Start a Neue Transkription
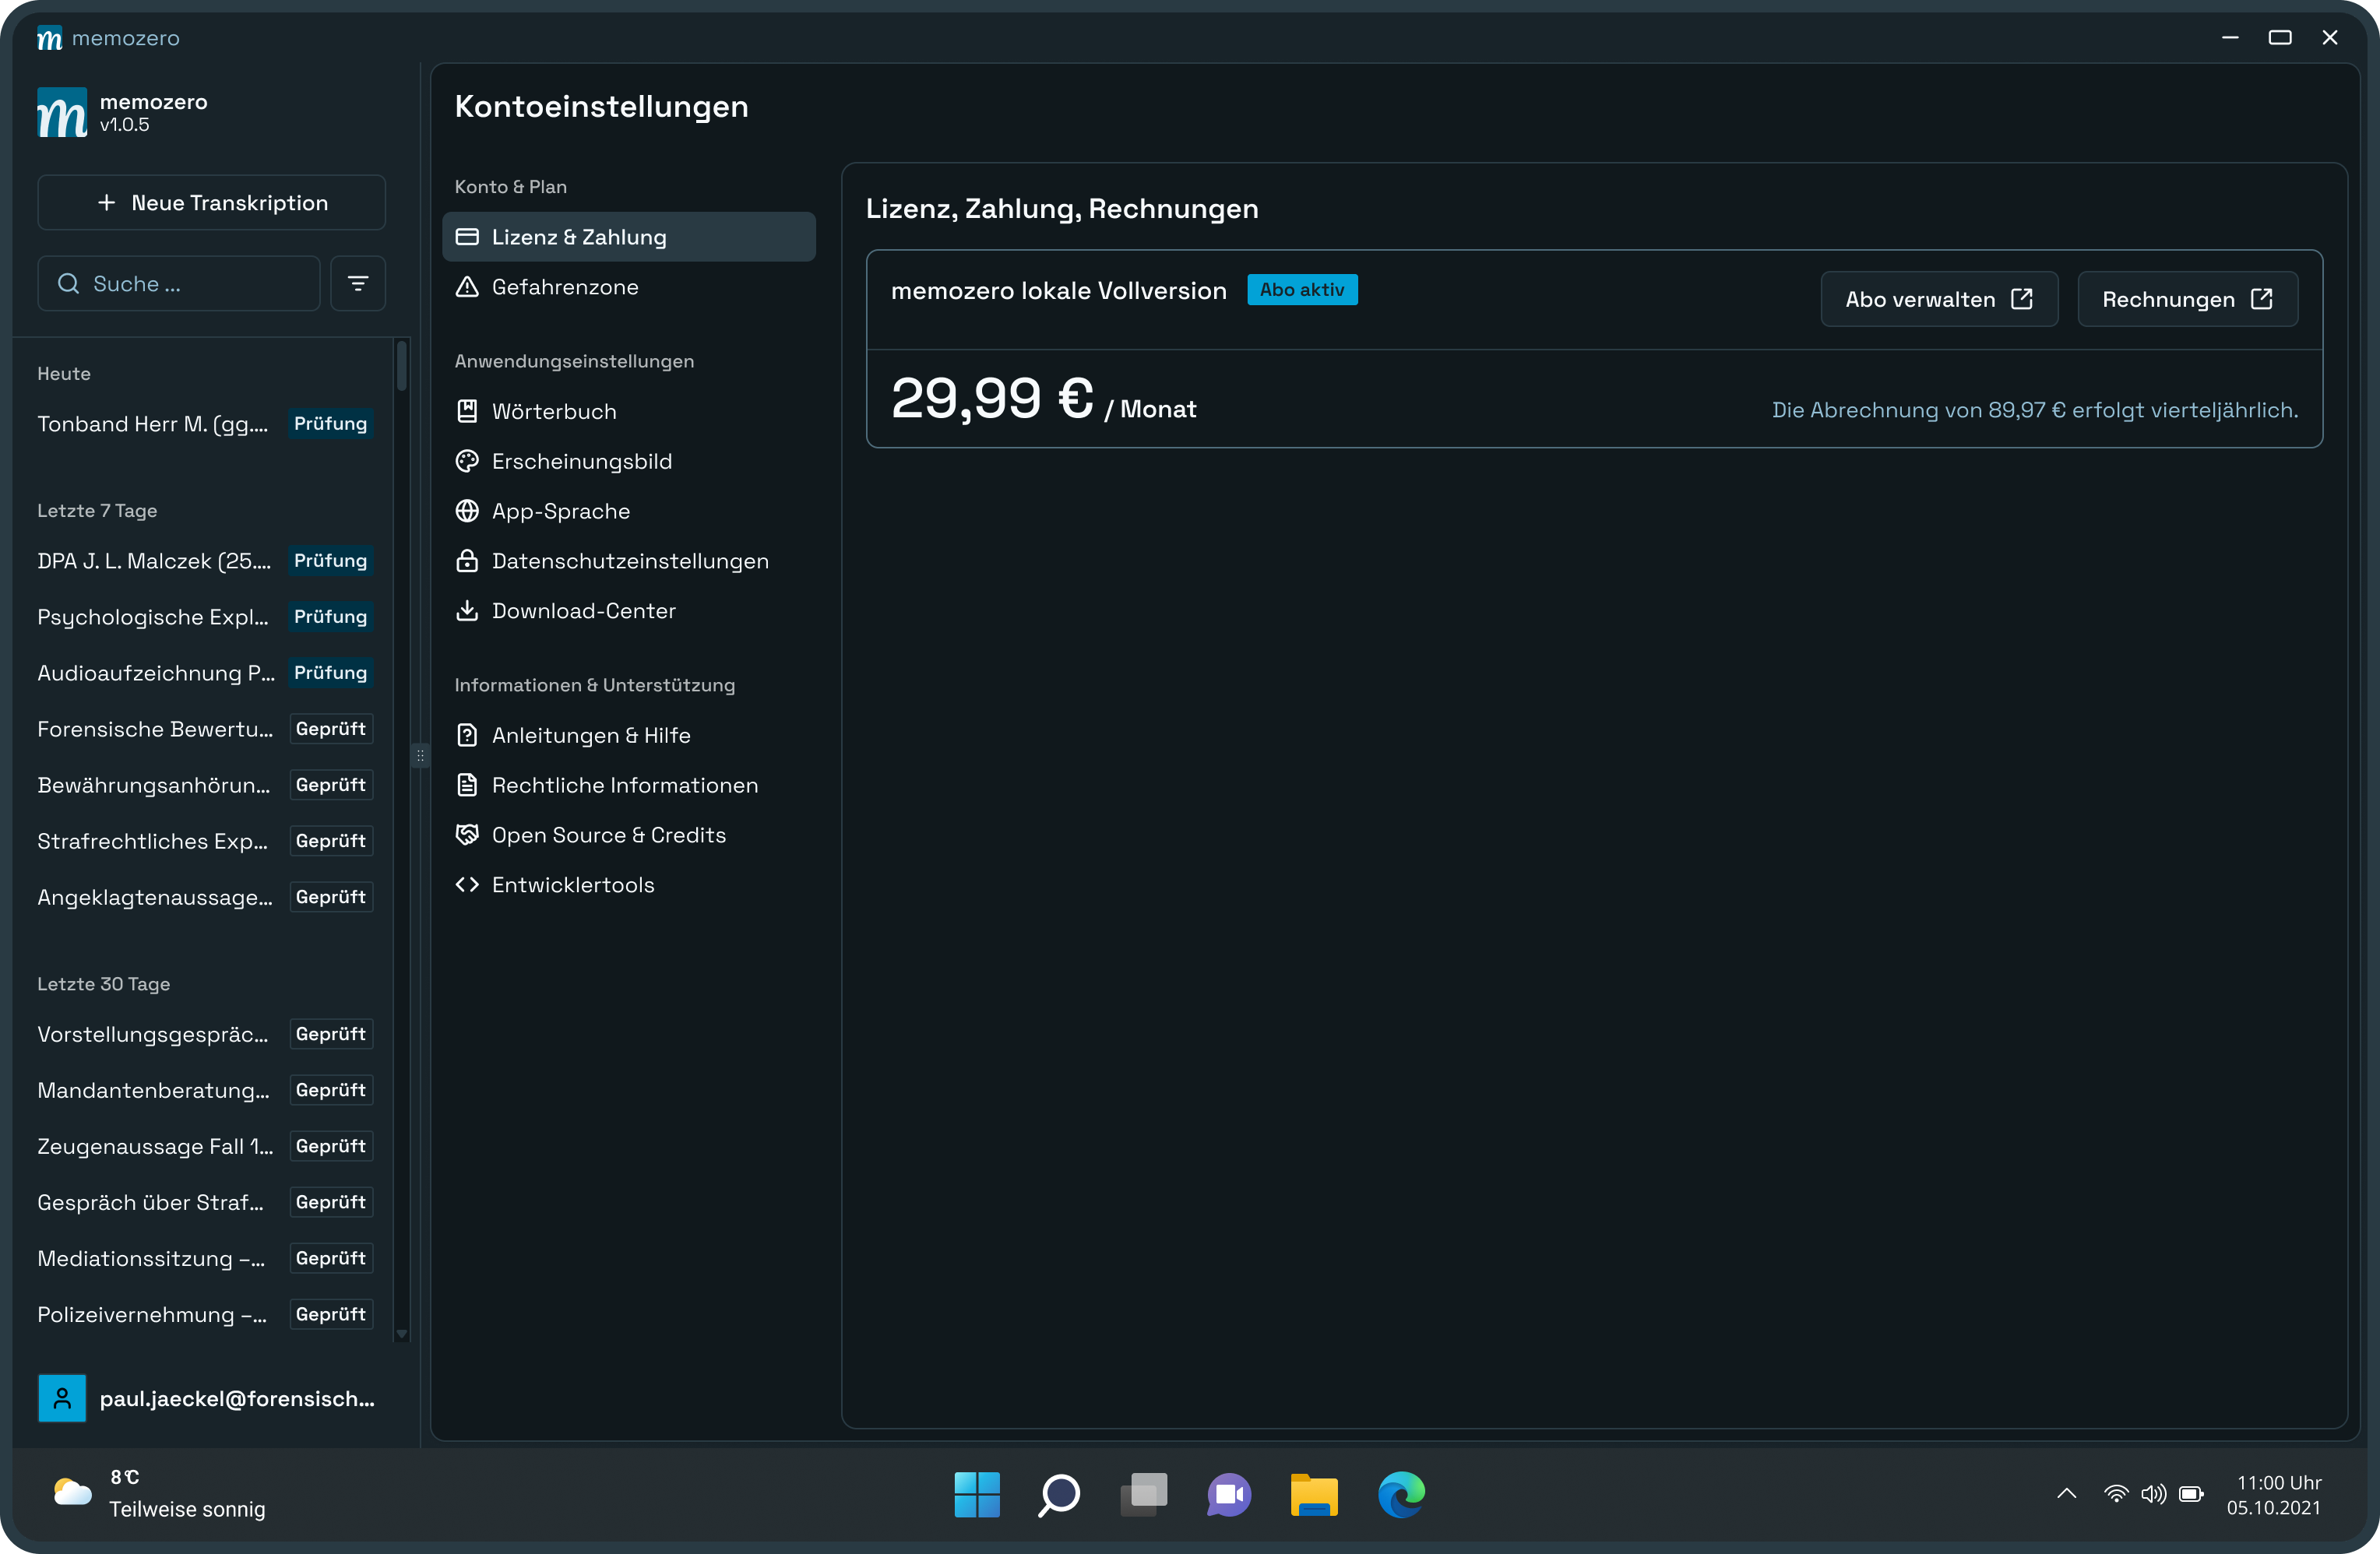2380x1554 pixels. [211, 202]
